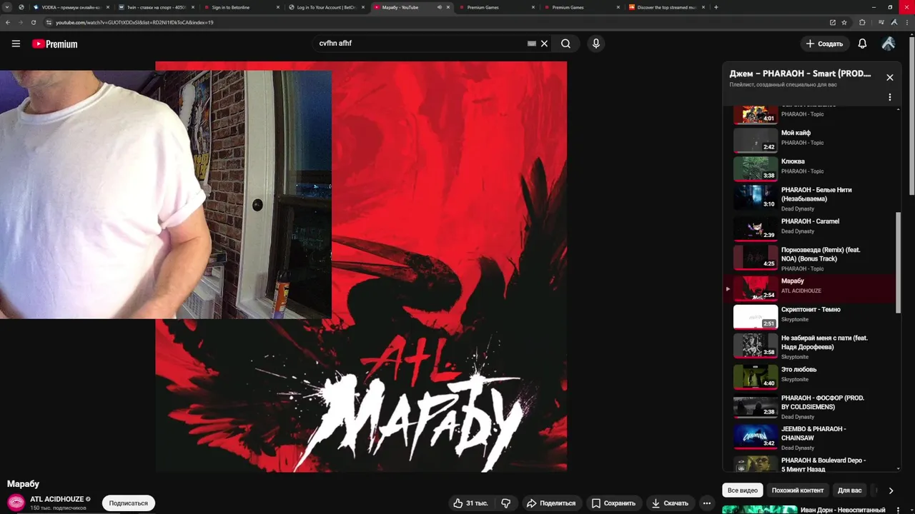915x514 pixels.
Task: Open Chrome extensions puzzle icon
Action: coord(862,22)
